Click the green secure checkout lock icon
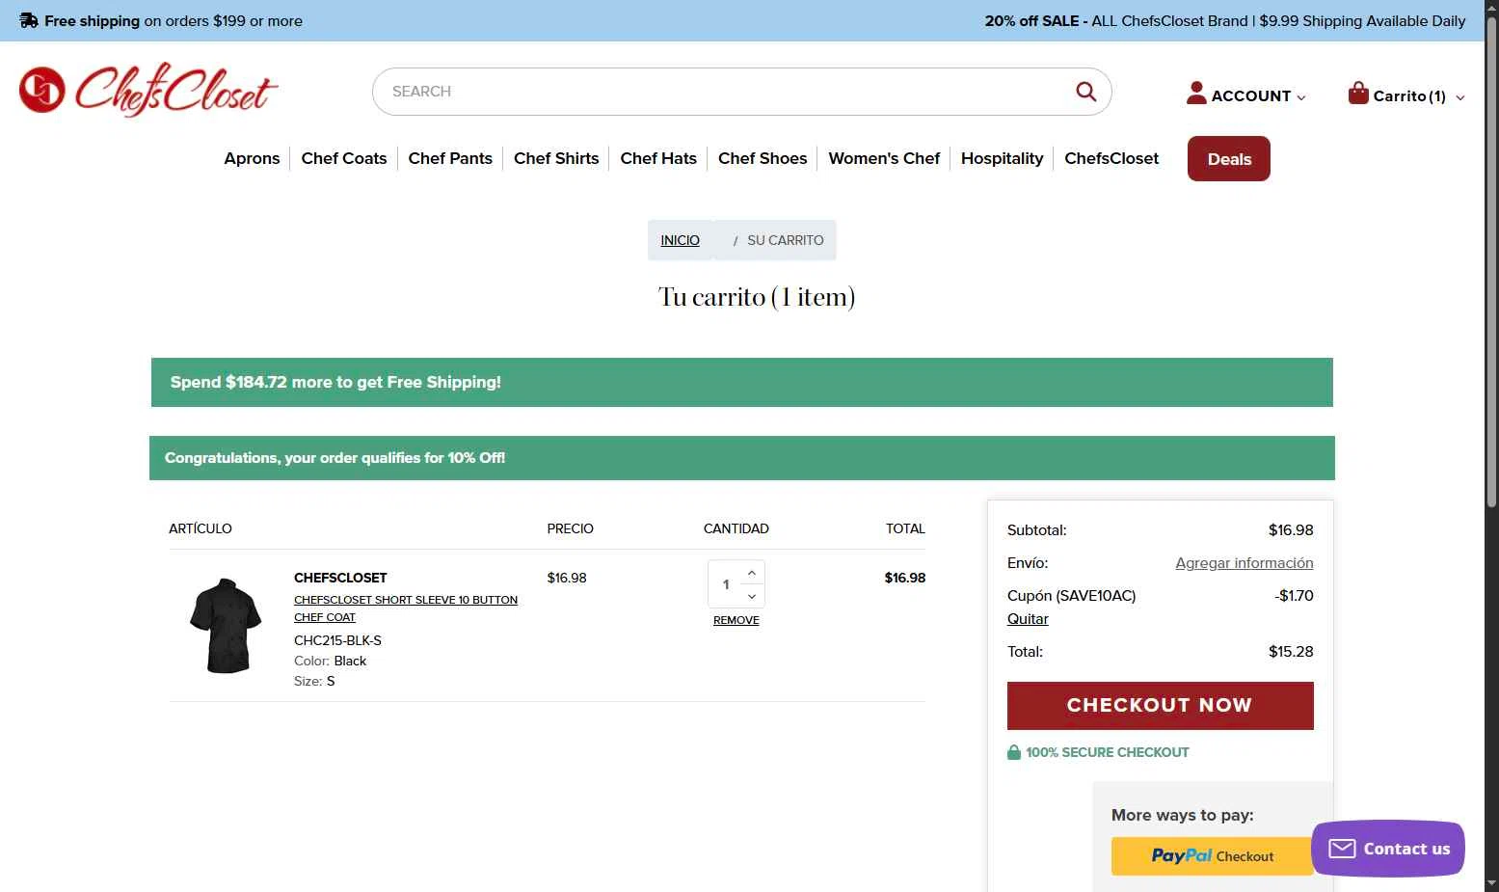The image size is (1499, 892). 1014,752
